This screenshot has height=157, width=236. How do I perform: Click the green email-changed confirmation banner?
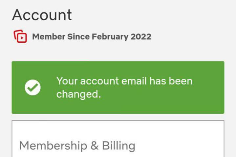pyautogui.click(x=118, y=87)
